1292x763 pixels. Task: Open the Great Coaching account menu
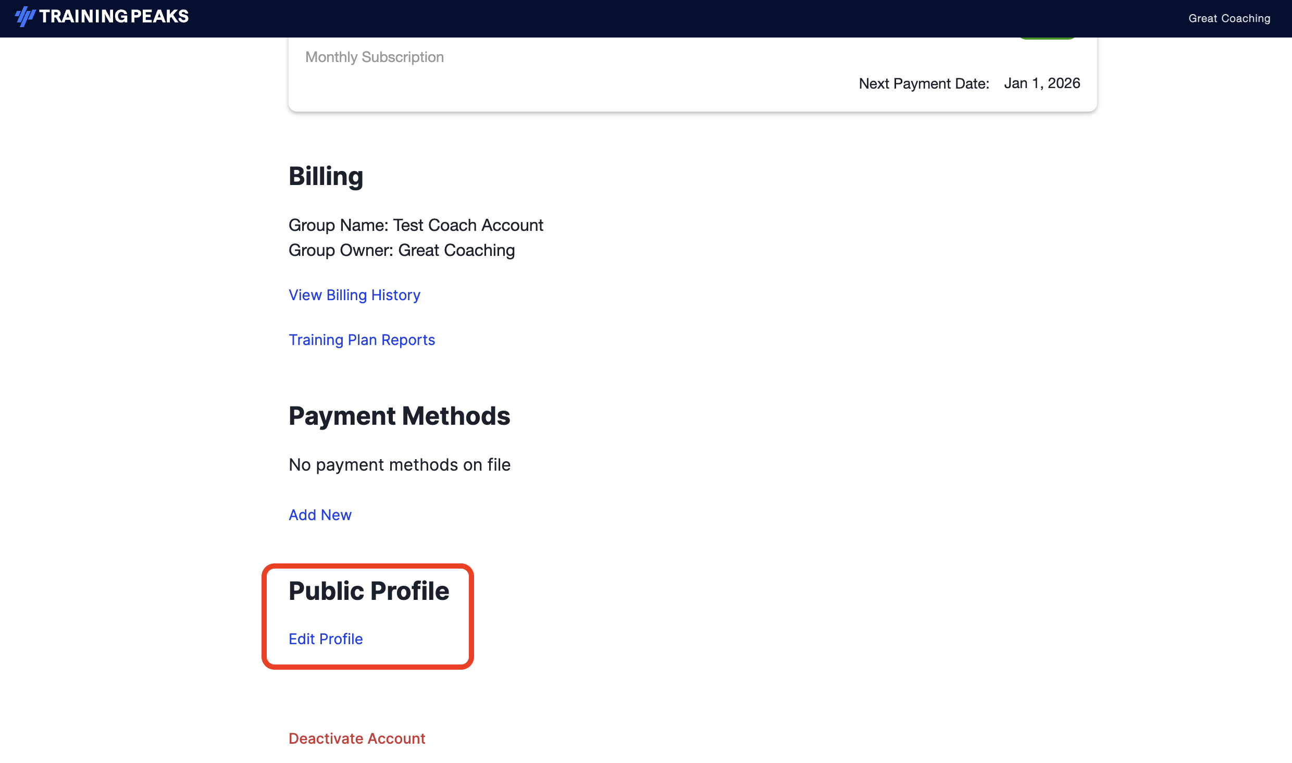pyautogui.click(x=1229, y=18)
